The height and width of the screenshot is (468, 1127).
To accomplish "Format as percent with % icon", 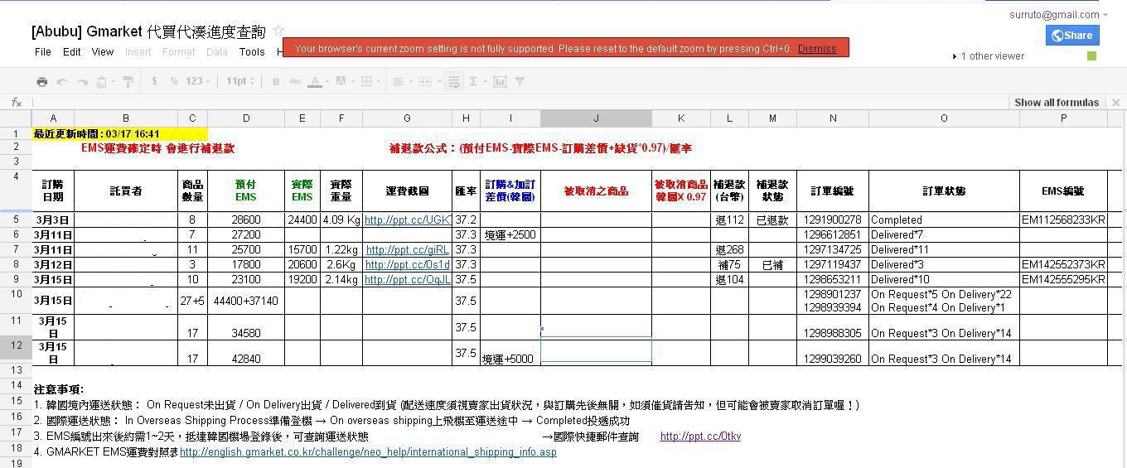I will click(x=173, y=81).
